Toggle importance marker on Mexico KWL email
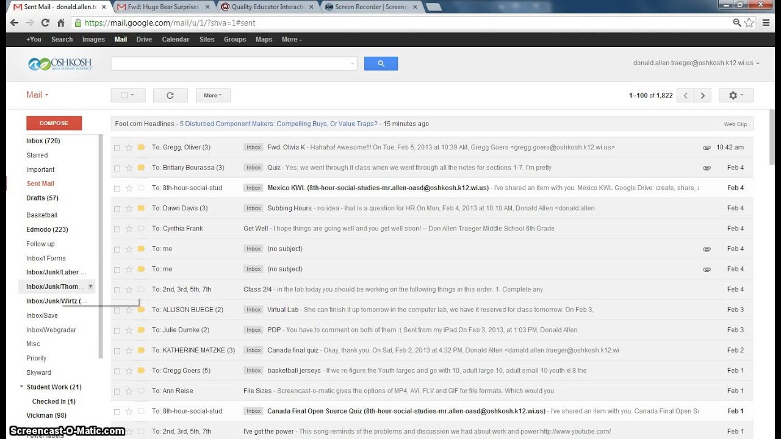 pos(141,188)
